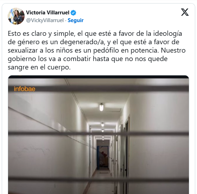This screenshot has width=197, height=194.
Task: Open the @VickyVillarruel handle link
Action: point(45,20)
